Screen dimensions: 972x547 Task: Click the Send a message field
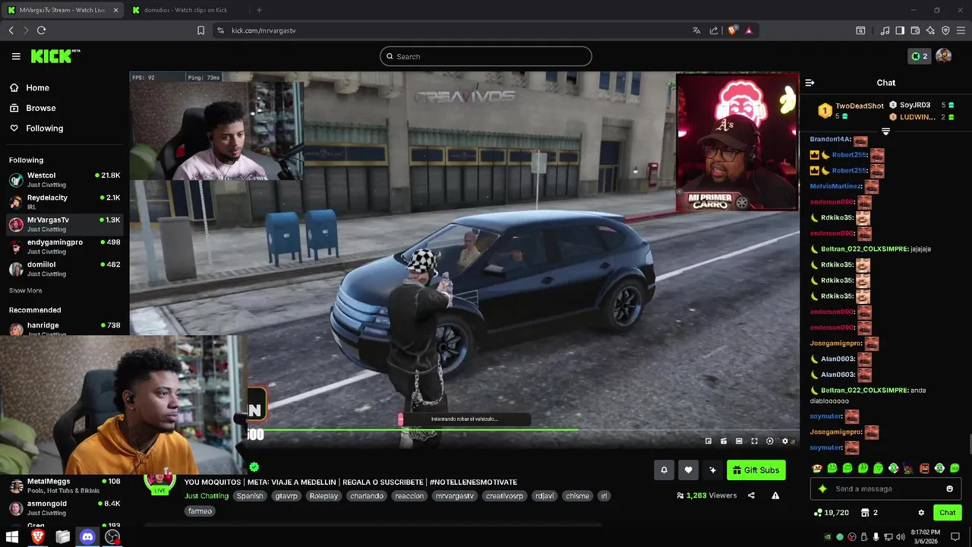[885, 489]
